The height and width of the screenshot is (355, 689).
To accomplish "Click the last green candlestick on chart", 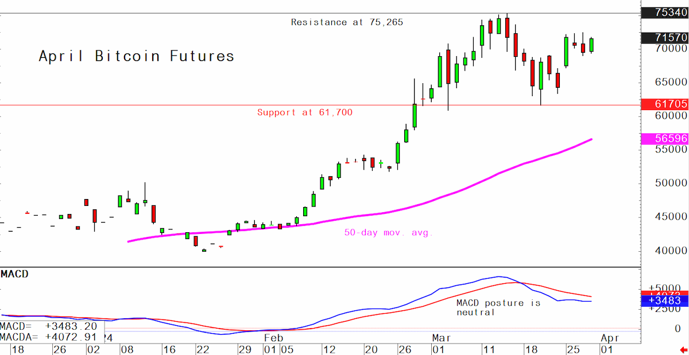I will point(591,45).
